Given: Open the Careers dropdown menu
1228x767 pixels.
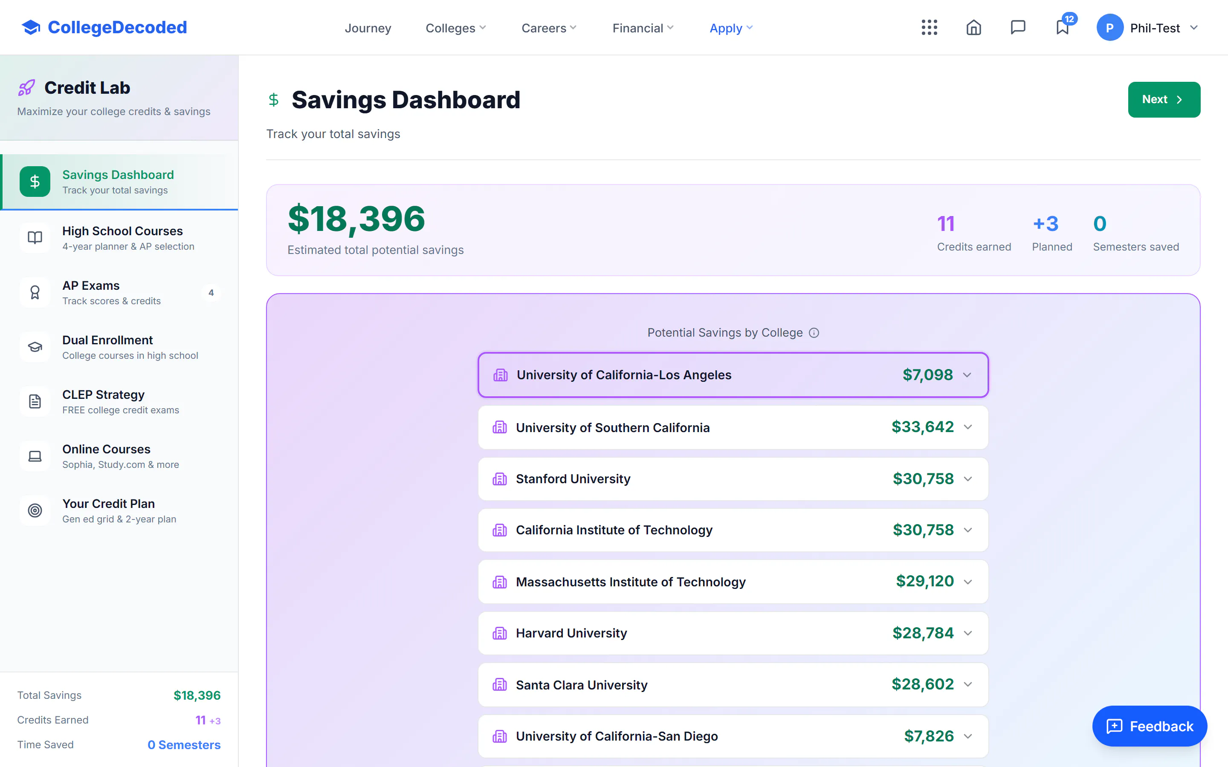Looking at the screenshot, I should point(549,28).
